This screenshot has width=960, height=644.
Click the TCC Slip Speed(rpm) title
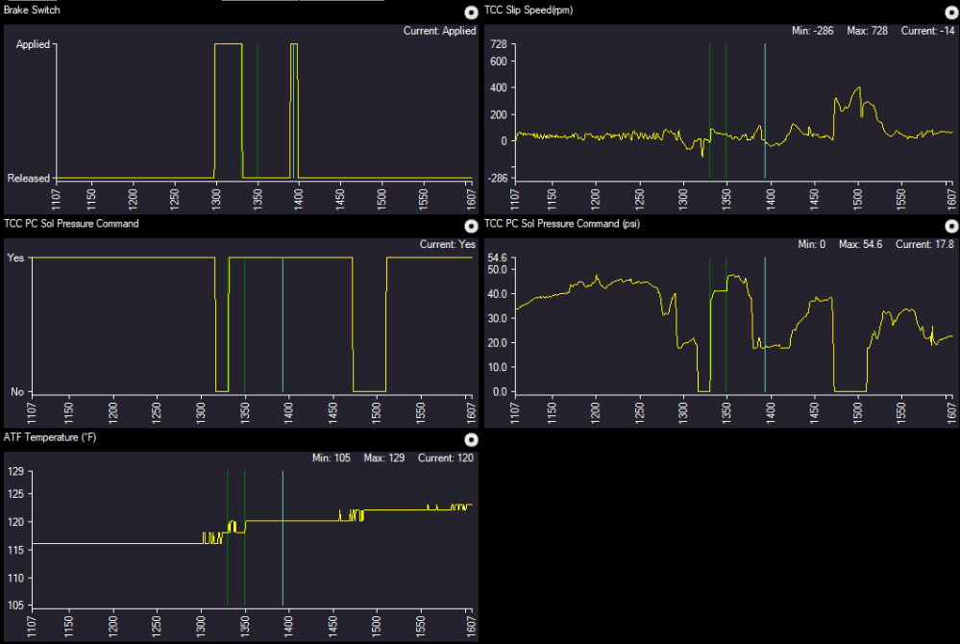[x=532, y=10]
